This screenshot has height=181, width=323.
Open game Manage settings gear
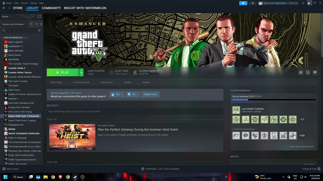[301, 72]
